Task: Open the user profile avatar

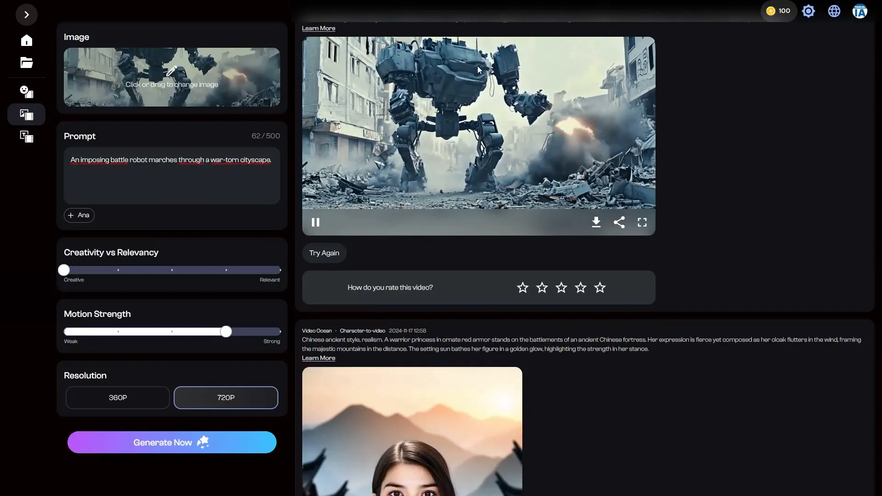Action: pyautogui.click(x=860, y=11)
